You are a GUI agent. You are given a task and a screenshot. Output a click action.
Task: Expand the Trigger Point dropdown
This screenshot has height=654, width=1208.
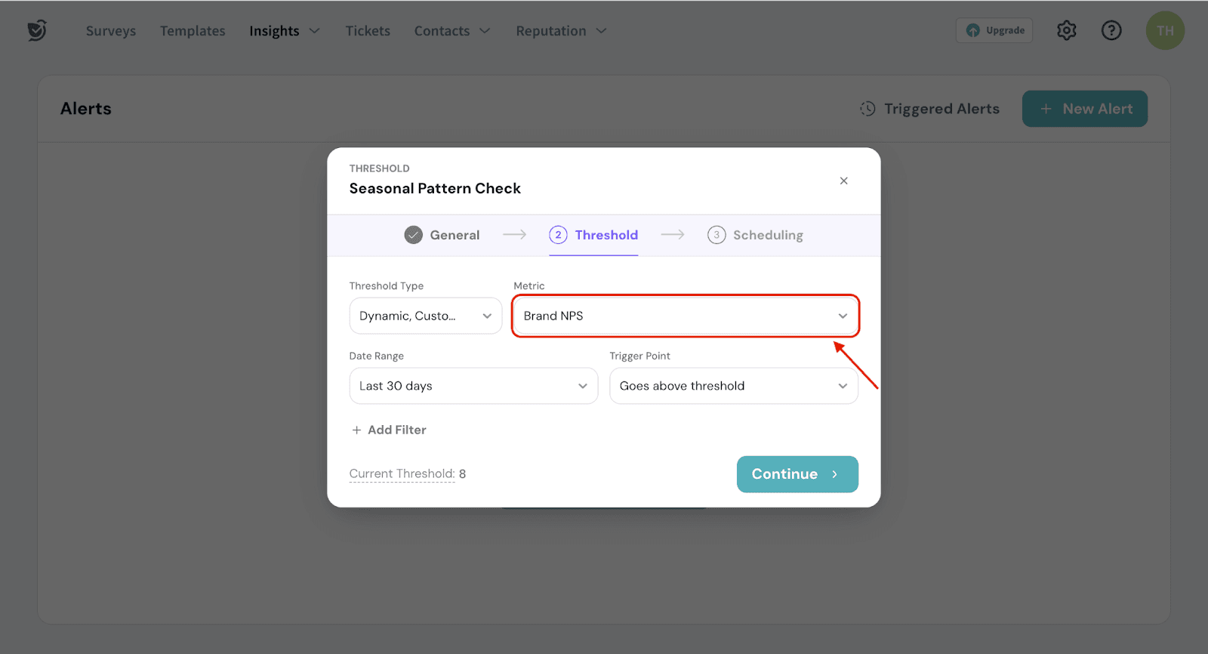pyautogui.click(x=733, y=386)
